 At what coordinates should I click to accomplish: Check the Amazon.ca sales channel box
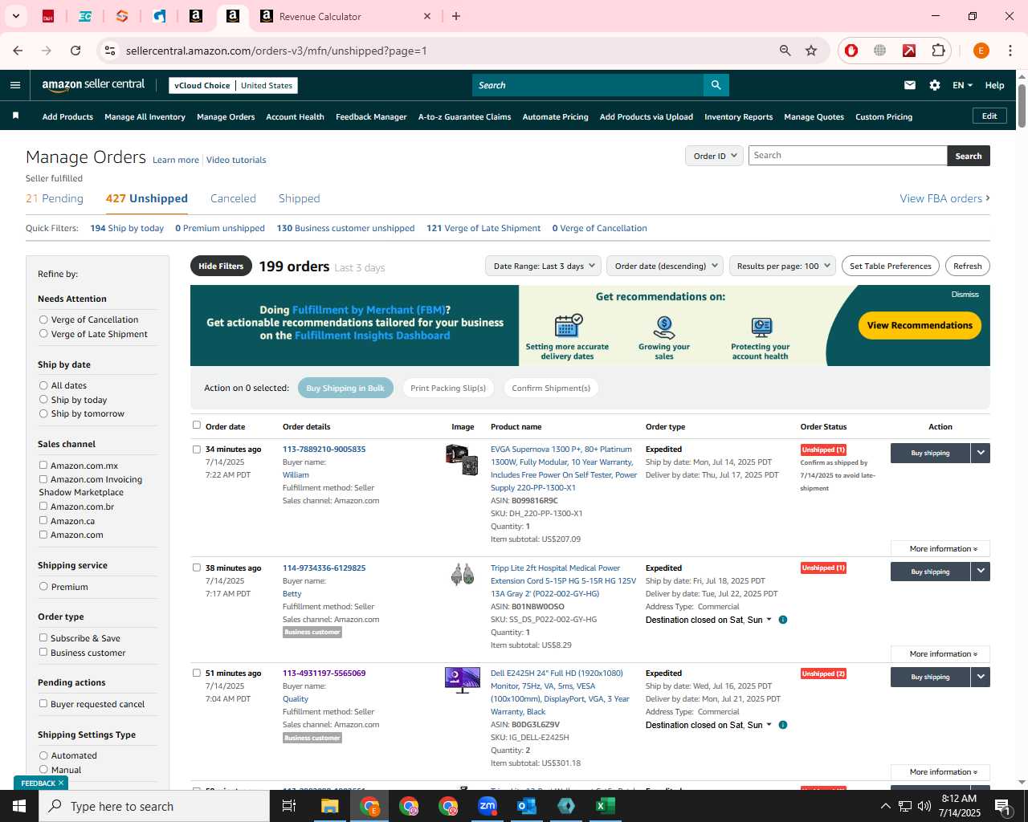(x=43, y=520)
